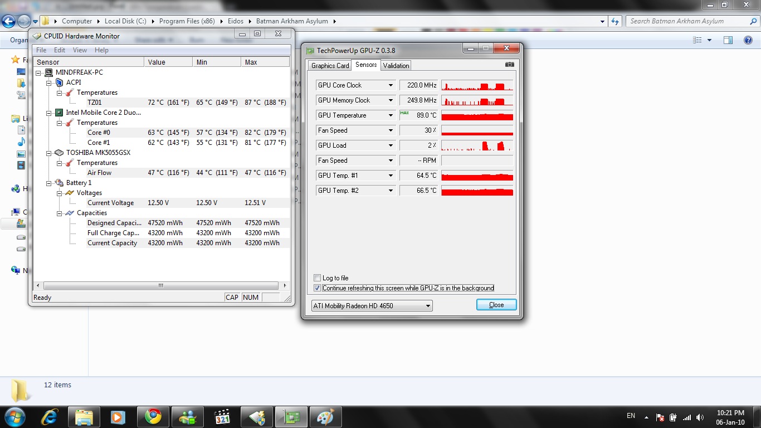The height and width of the screenshot is (428, 761).
Task: Click the CPUID Hardware Monitor title bar icon
Action: click(x=37, y=36)
